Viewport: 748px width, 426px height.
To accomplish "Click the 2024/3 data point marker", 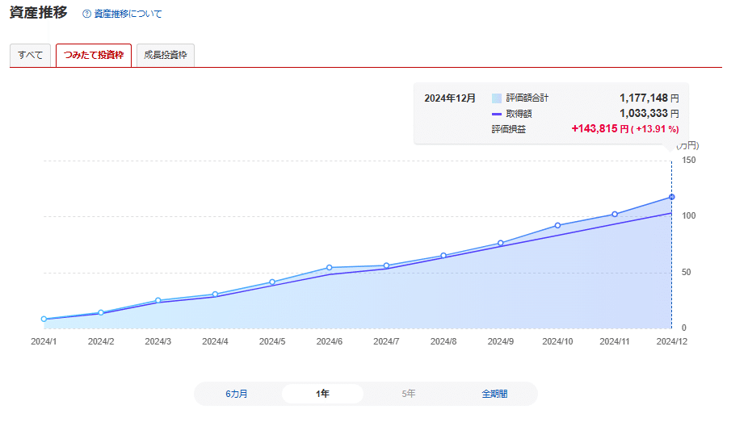I will [x=158, y=301].
